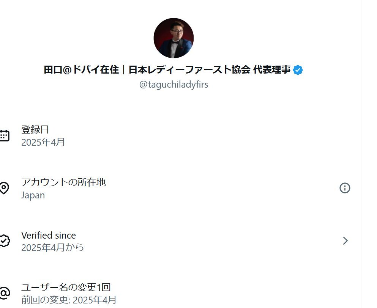Image resolution: width=377 pixels, height=308 pixels.
Task: Click the @ username change icon
Action: (4, 293)
